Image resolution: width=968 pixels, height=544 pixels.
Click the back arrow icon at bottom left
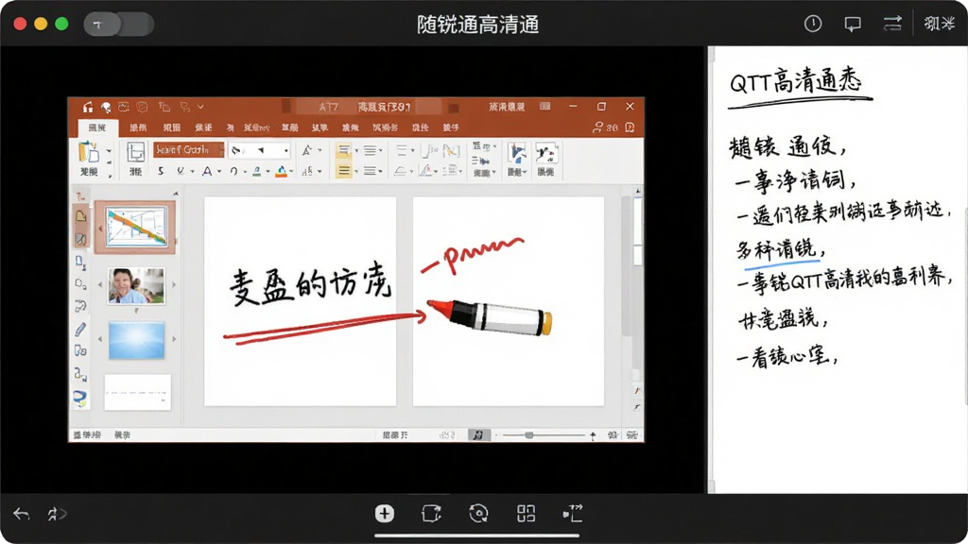pos(21,514)
